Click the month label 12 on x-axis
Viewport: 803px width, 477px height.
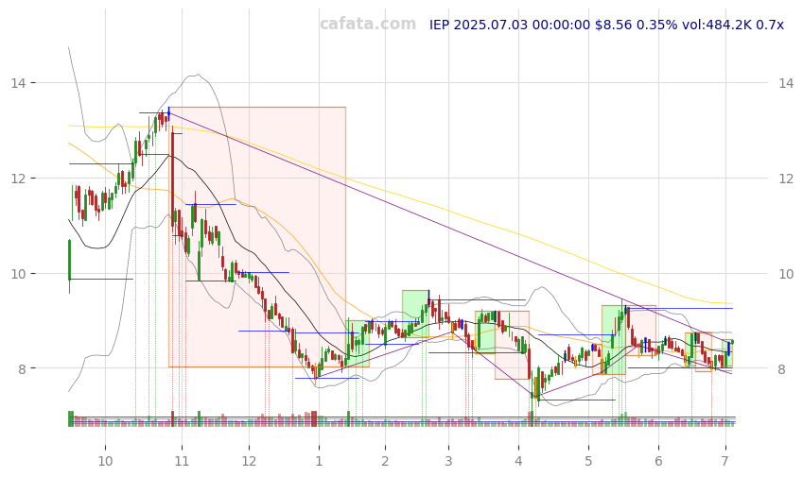pyautogui.click(x=249, y=461)
